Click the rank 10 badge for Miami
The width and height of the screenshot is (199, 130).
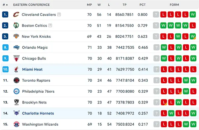point(5,69)
